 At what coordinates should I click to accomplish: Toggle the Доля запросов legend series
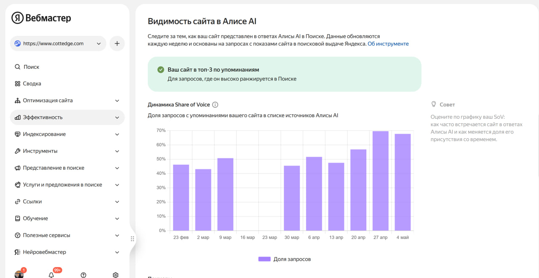(x=285, y=259)
